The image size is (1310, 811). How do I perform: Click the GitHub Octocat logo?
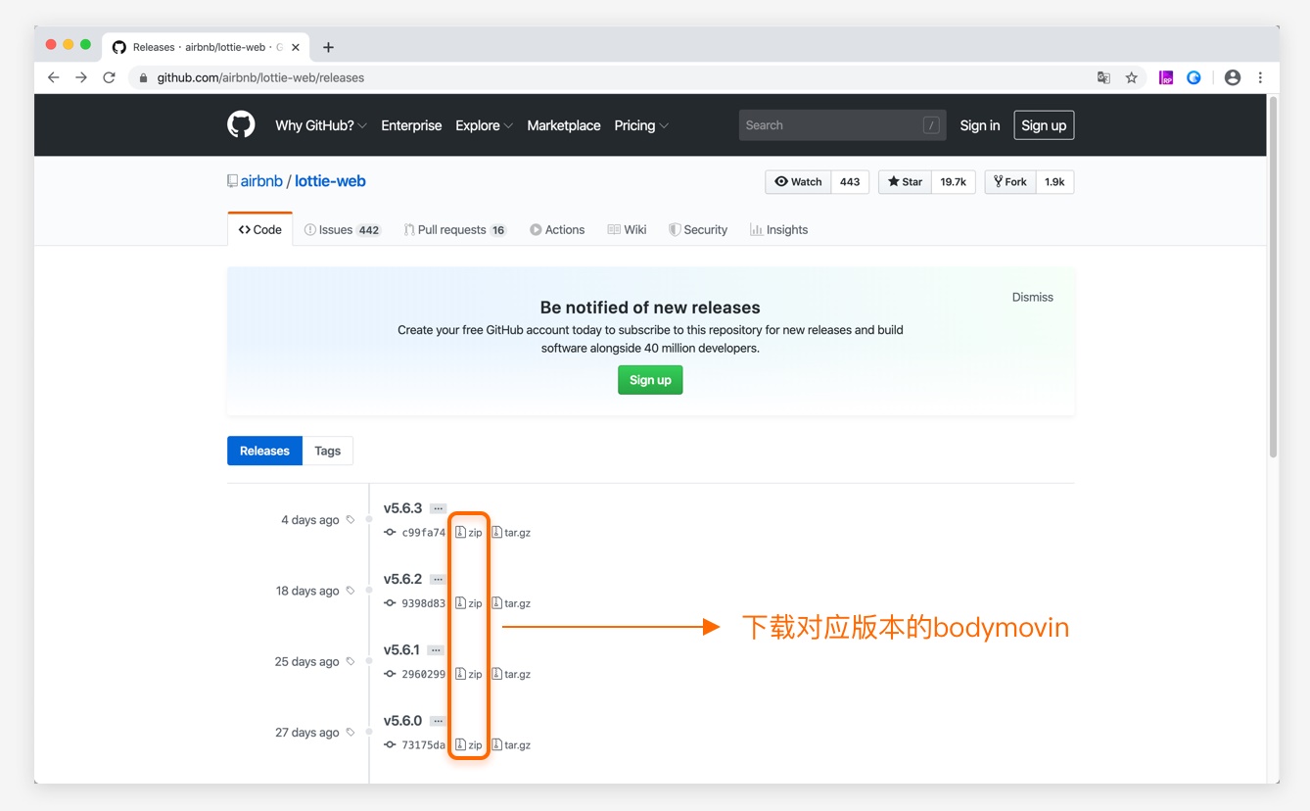pyautogui.click(x=241, y=124)
